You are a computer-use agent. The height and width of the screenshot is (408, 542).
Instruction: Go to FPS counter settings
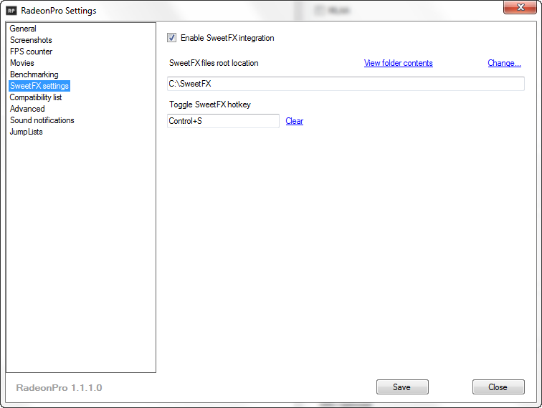[x=31, y=52]
